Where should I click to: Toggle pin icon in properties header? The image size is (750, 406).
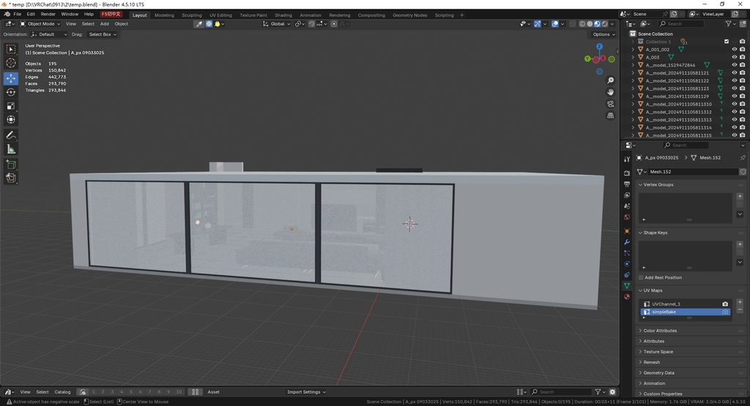[x=743, y=157]
